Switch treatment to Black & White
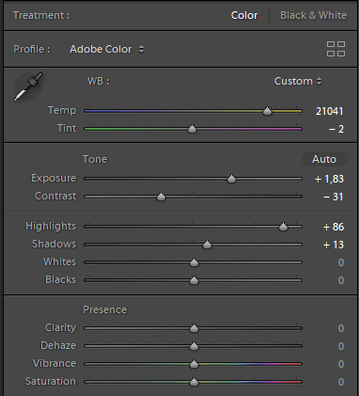This screenshot has height=396, width=359. pyautogui.click(x=313, y=15)
